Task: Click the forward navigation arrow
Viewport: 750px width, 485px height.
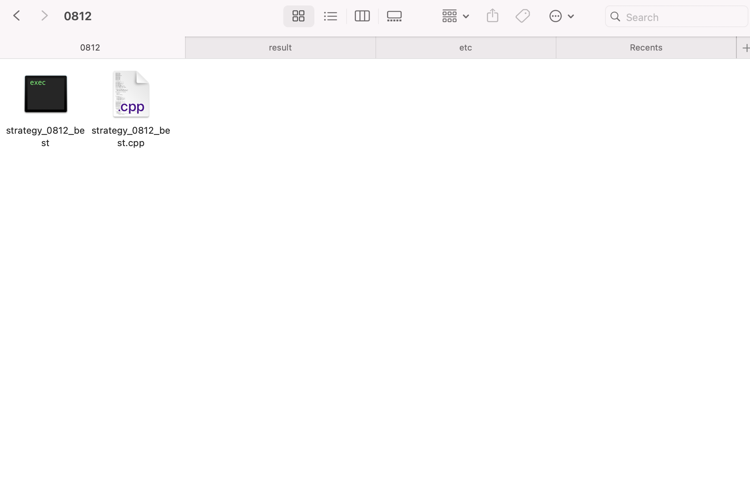Action: (x=44, y=16)
